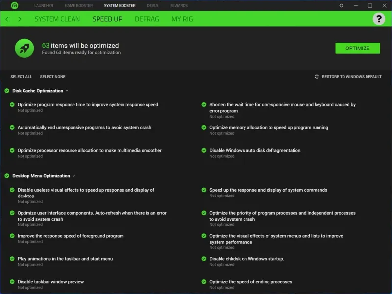392x294 pixels.
Task: Uncheck Disable chkdsk on Windows startup
Action: tap(204, 259)
